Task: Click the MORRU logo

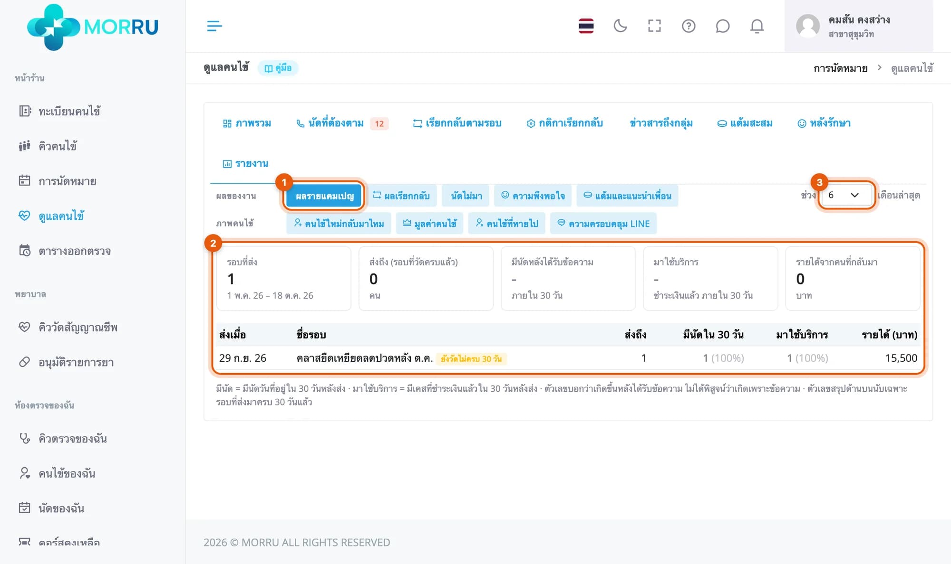Action: point(93,27)
